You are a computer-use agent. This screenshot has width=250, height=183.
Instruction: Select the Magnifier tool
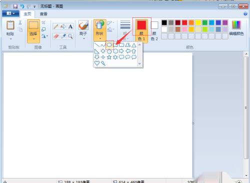(70, 36)
